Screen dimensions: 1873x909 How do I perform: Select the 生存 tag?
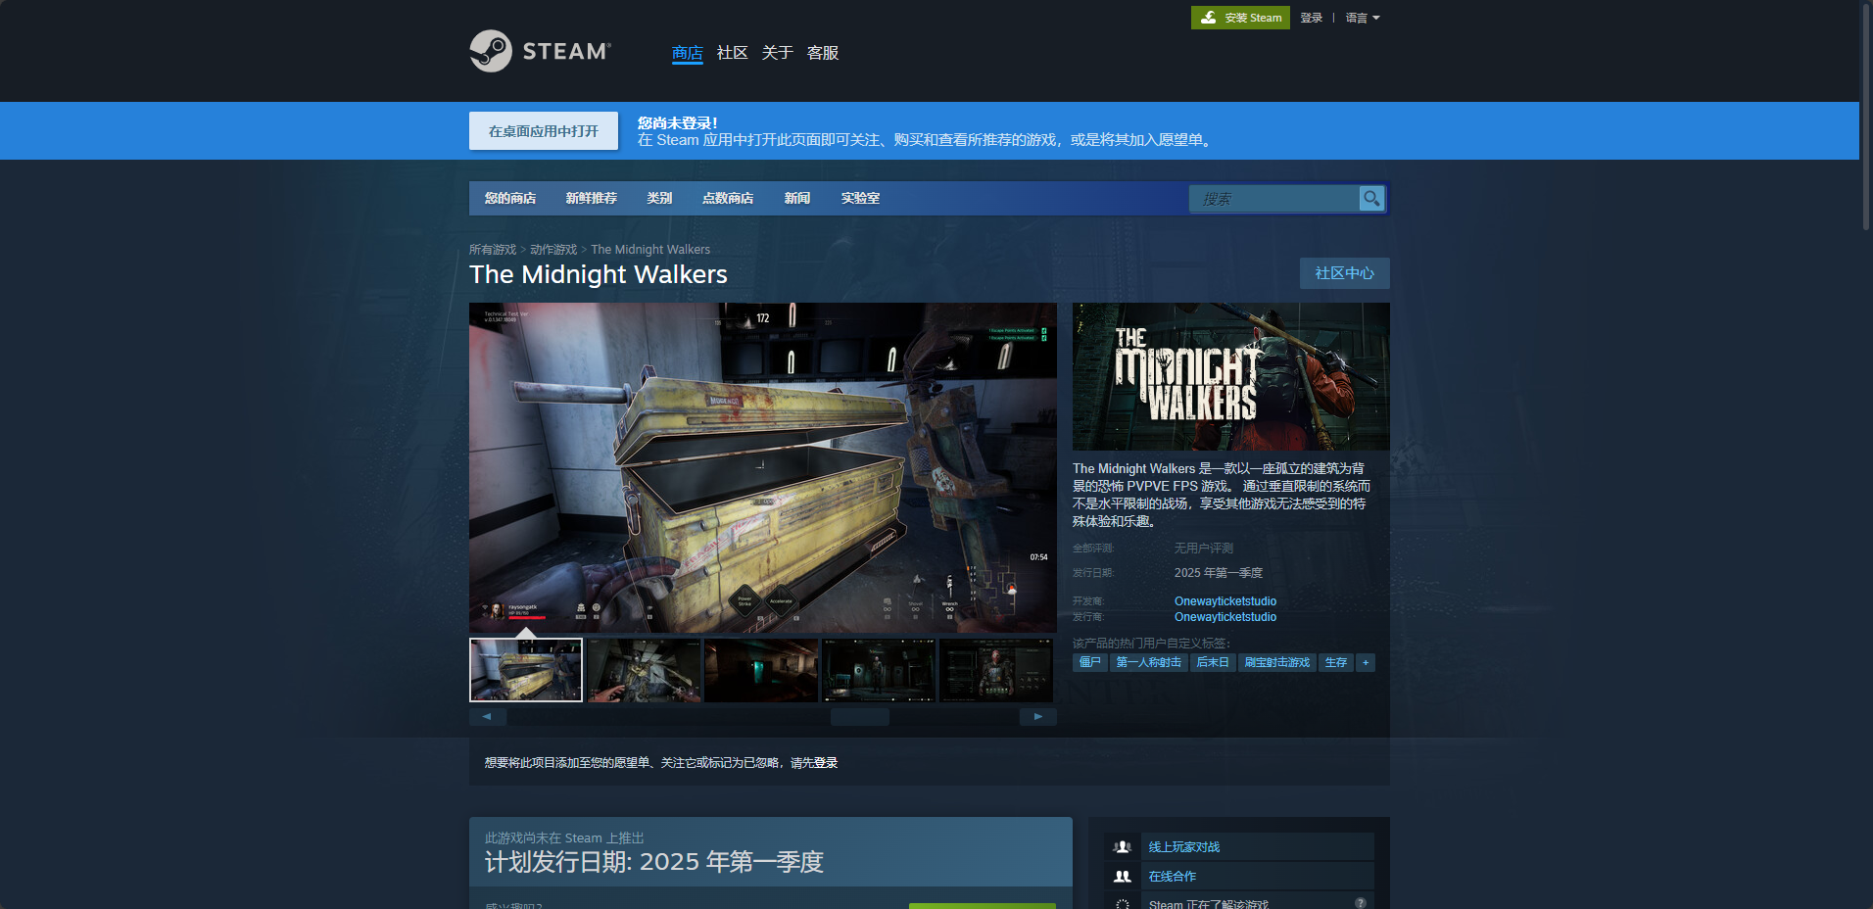[1336, 663]
